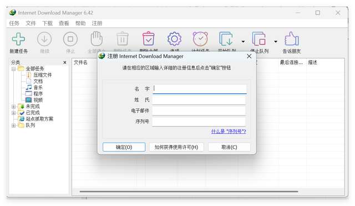Screen dimensions: 355x206
Task: Collapse the 全部任务 tree node
Action: tap(13, 69)
